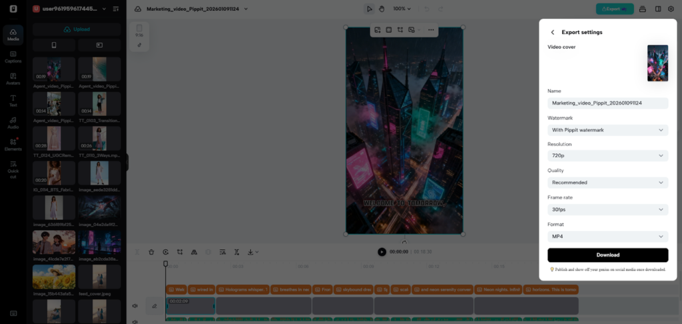
Task: Open the Elements panel in sidebar
Action: (13, 144)
